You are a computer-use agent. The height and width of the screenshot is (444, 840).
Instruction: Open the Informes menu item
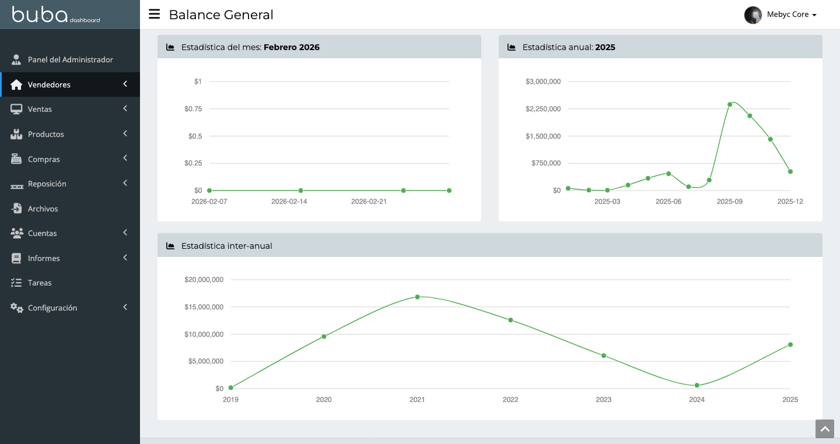[44, 258]
